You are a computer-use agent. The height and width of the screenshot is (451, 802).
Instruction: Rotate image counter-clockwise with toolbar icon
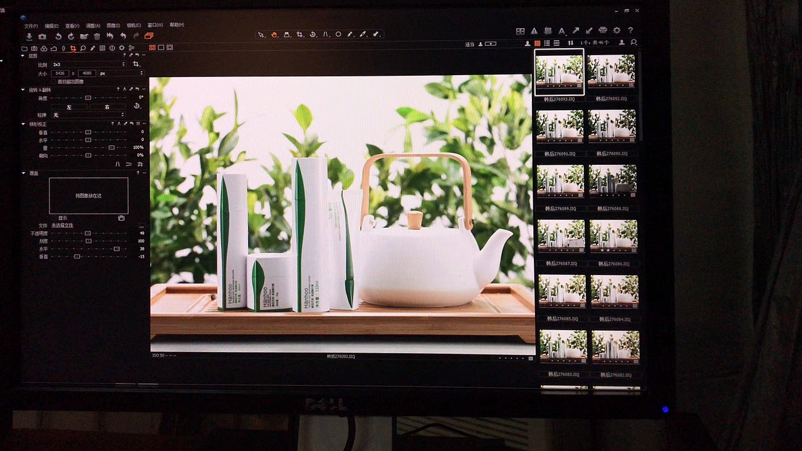[58, 36]
